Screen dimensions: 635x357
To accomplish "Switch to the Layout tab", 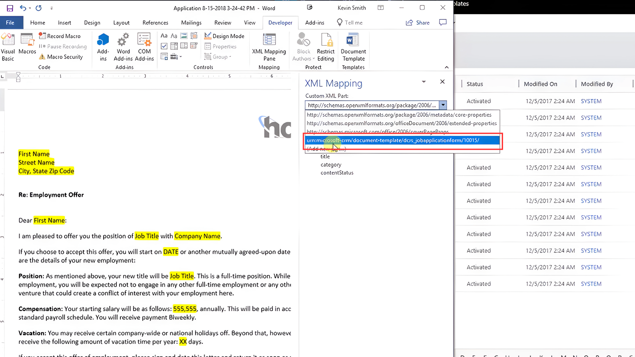I will tap(121, 22).
